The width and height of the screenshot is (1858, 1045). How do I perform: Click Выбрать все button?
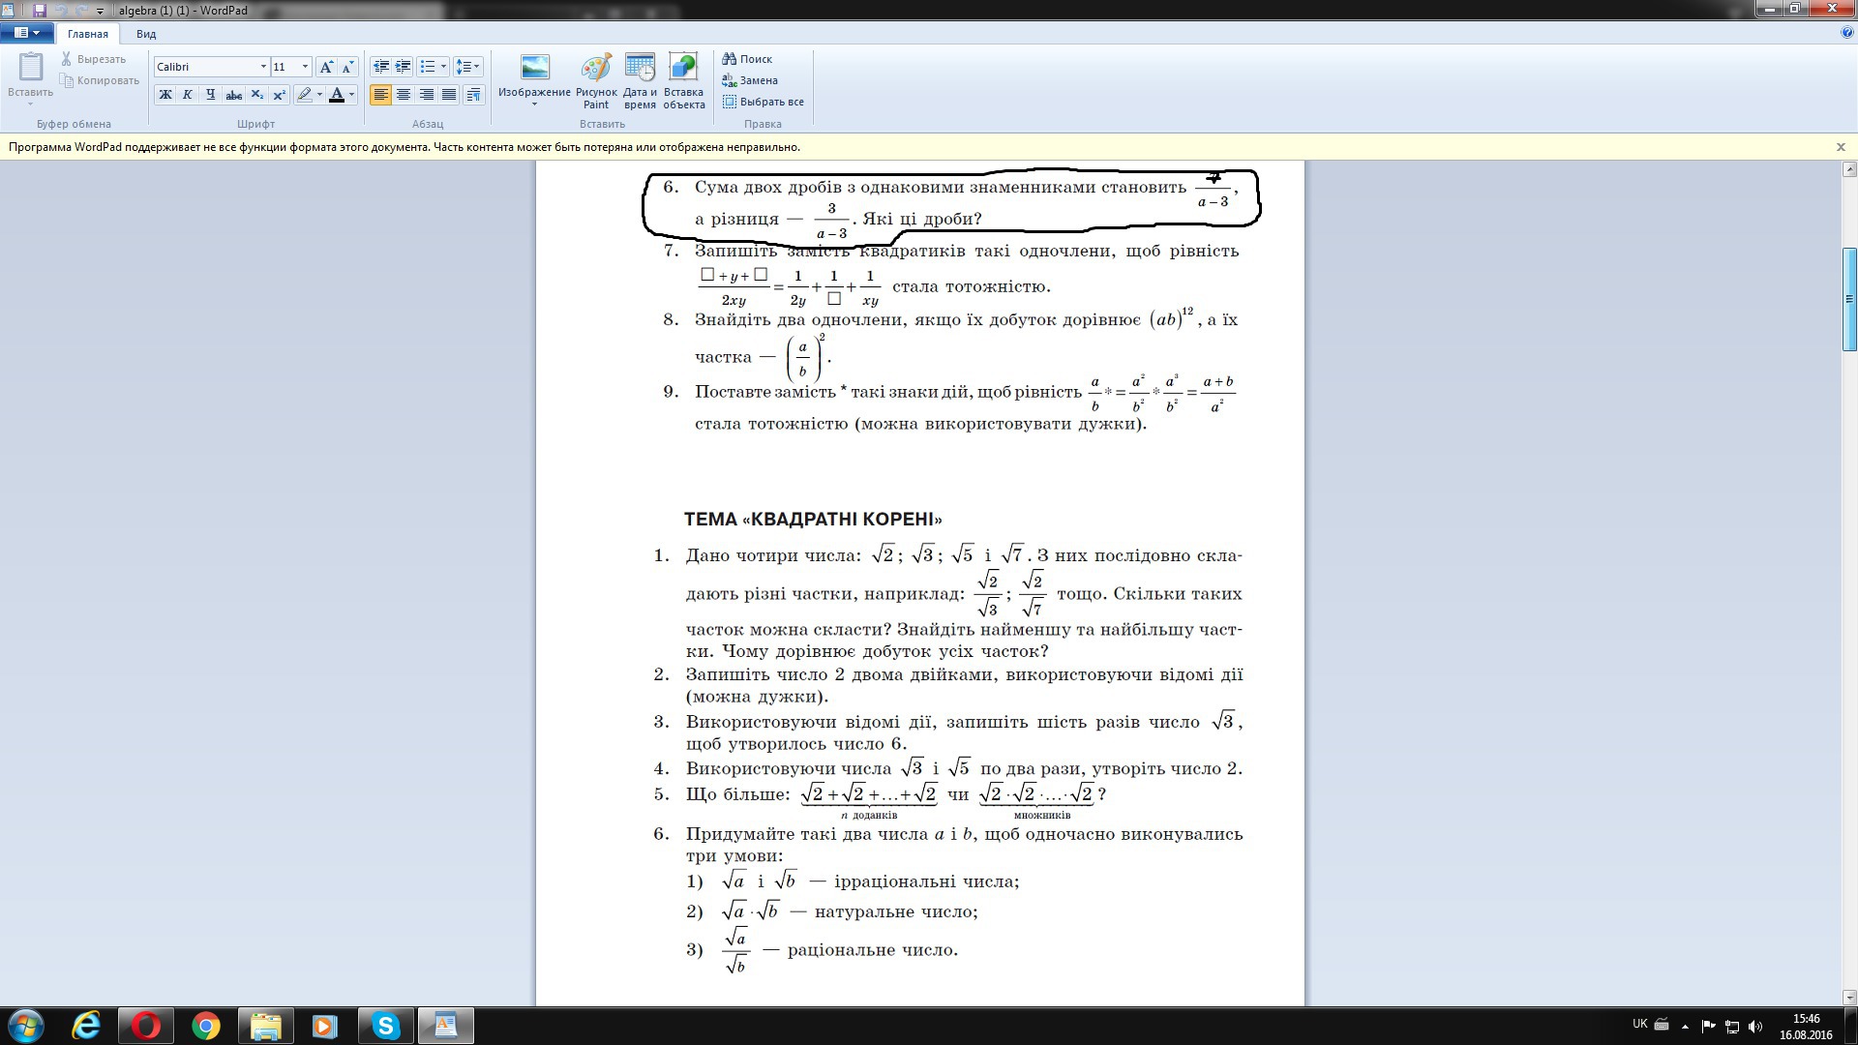click(763, 102)
